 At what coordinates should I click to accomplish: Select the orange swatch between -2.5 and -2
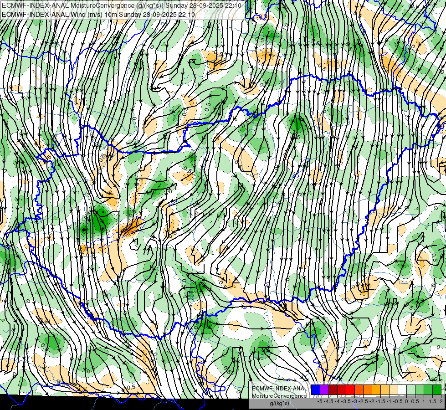pyautogui.click(x=368, y=390)
